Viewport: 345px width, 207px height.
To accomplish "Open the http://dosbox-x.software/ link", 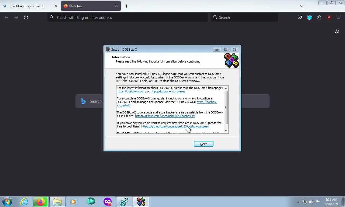I will click(168, 91).
